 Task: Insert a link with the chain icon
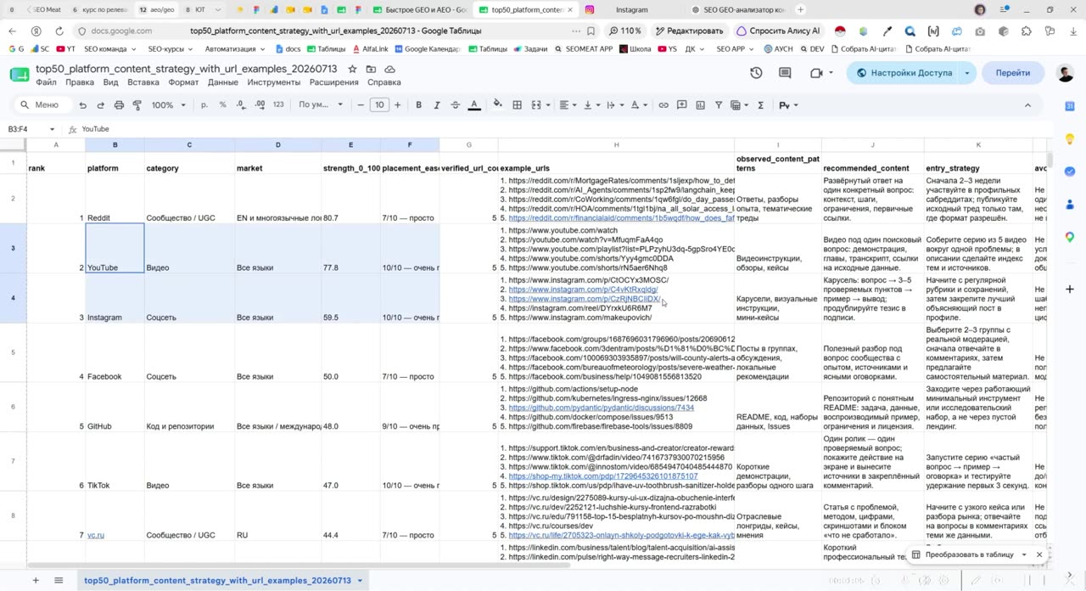click(663, 105)
